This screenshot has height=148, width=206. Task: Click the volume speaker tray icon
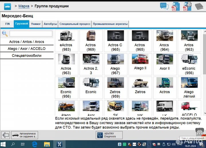[x=174, y=144]
